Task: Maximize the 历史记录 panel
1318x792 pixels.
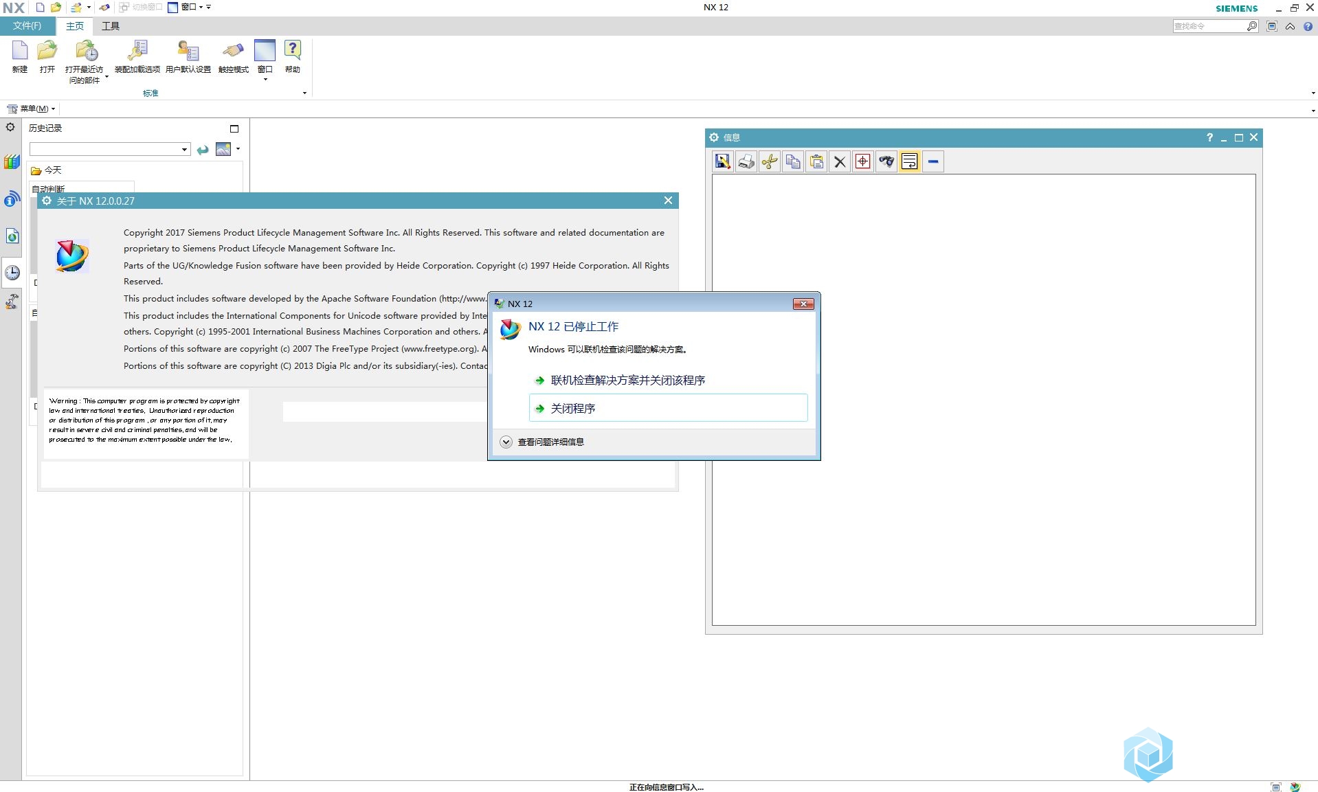Action: (234, 128)
